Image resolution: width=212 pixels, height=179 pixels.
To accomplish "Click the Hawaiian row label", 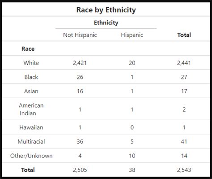I will coord(31,127).
